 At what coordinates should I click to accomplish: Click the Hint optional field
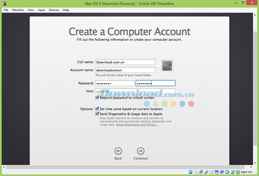click(135, 91)
